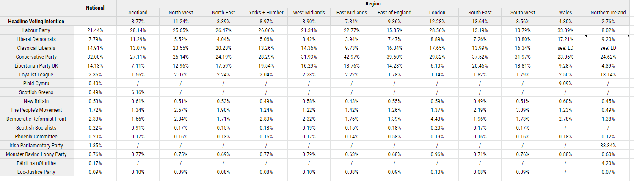Select Wales Liberal Democrats cell with note marker

[x=565, y=39]
